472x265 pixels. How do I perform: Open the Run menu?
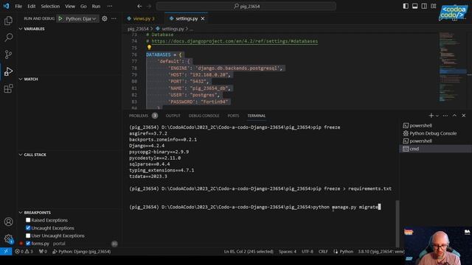(x=96, y=6)
